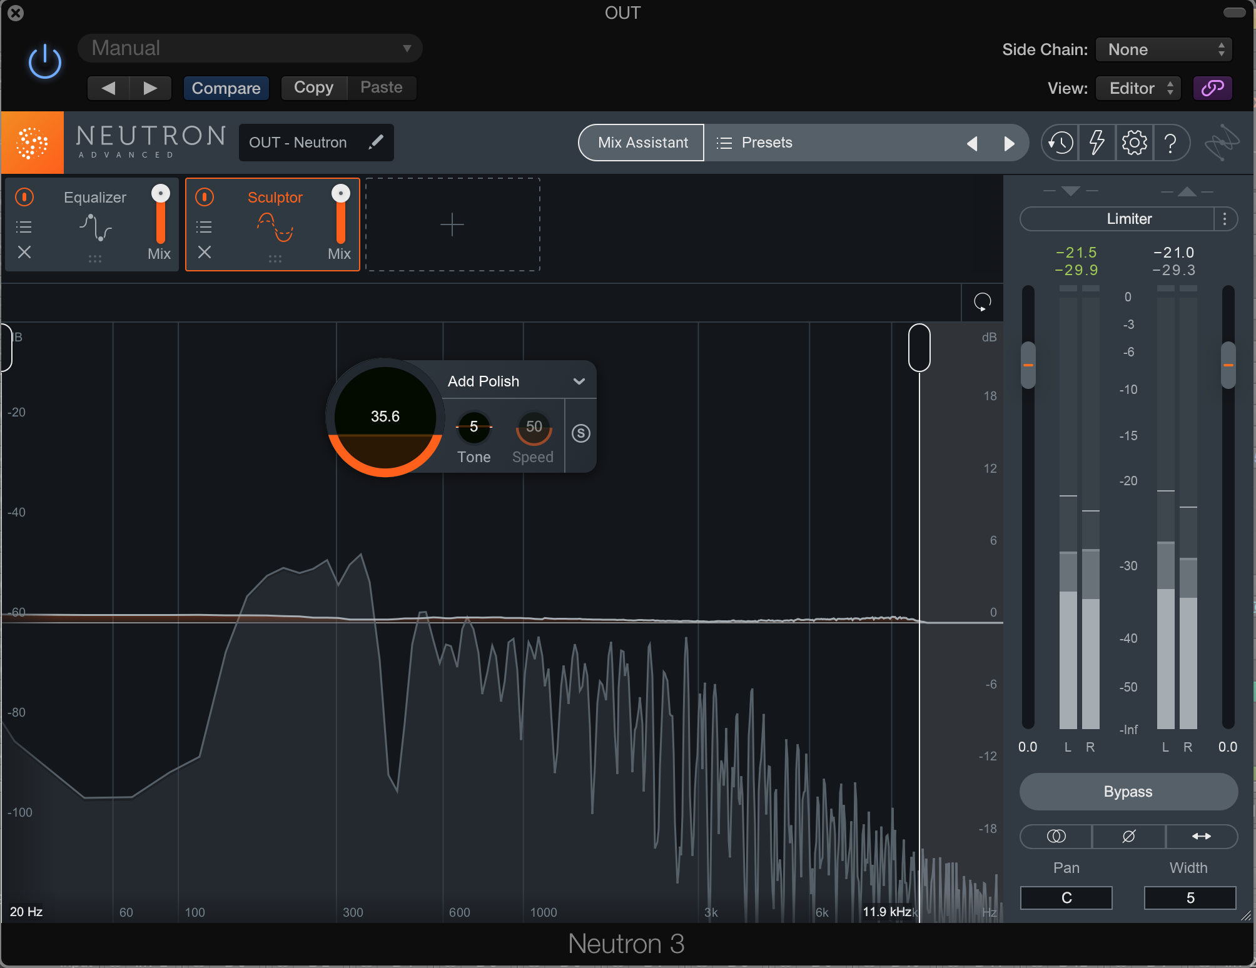Screen dimensions: 1256x968
Task: Toggle the Equalizer module power
Action: click(x=24, y=197)
